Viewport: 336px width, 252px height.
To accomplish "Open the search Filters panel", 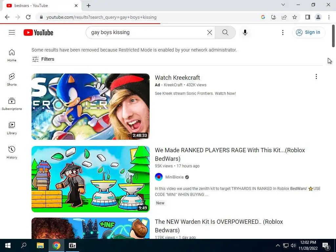I will click(x=43, y=59).
